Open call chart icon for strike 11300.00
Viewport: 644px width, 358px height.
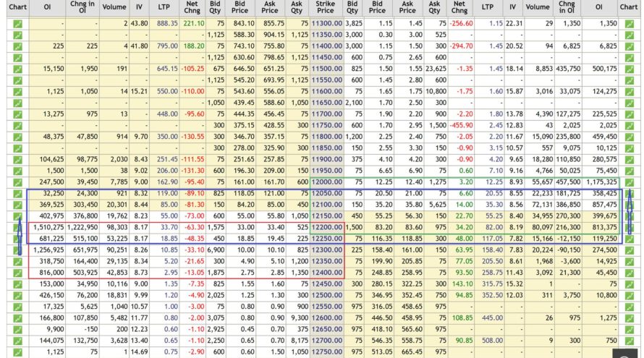pos(17,24)
